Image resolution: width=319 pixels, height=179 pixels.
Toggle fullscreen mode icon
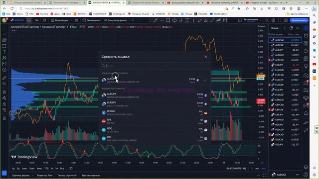point(280,20)
